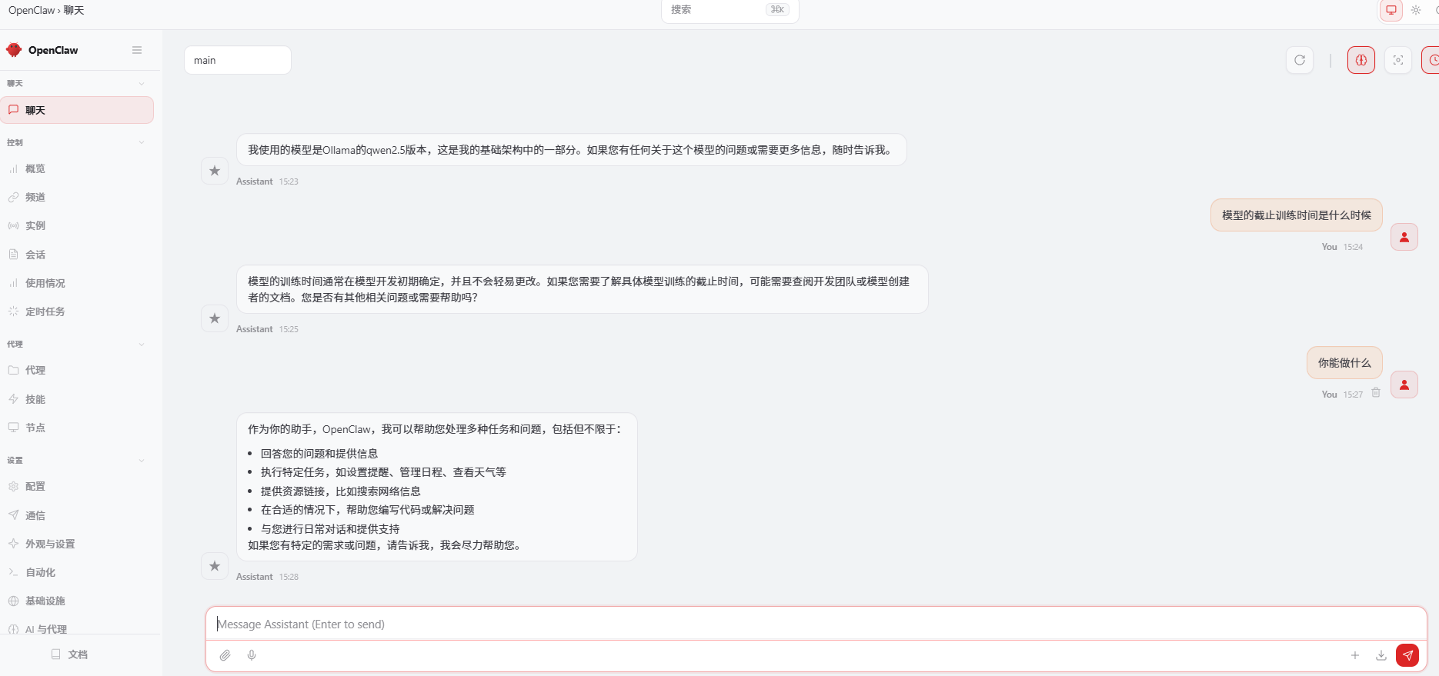Image resolution: width=1439 pixels, height=676 pixels.
Task: Click the 自动化 terminal prompt icon
Action: tap(13, 572)
